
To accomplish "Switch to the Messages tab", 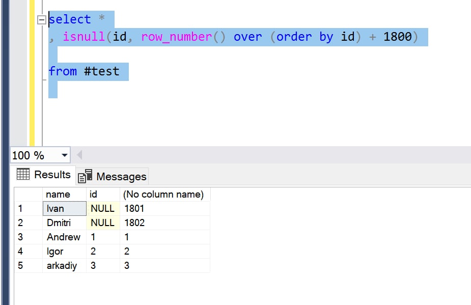I will [113, 176].
